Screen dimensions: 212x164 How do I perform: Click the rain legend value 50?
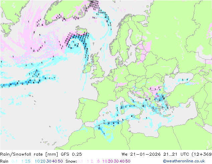click(x=60, y=161)
